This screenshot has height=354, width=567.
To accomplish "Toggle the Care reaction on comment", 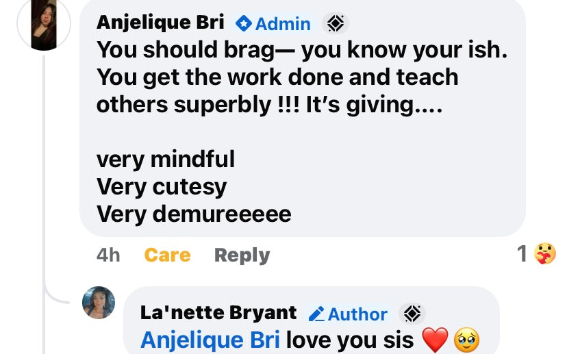I will point(167,255).
